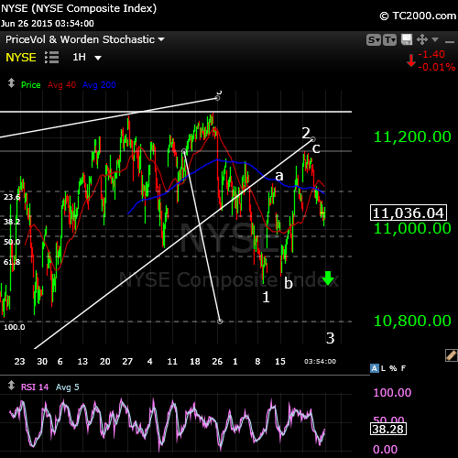Image resolution: width=458 pixels, height=458 pixels.
Task: Click the floppy disk save icon
Action: [407, 39]
